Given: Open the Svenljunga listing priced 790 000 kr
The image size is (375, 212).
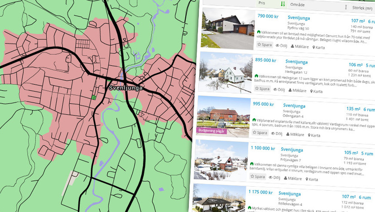Looking at the screenshot, I should coord(299,18).
